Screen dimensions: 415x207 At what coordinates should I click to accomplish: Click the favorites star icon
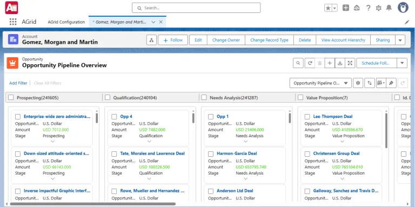click(x=328, y=8)
